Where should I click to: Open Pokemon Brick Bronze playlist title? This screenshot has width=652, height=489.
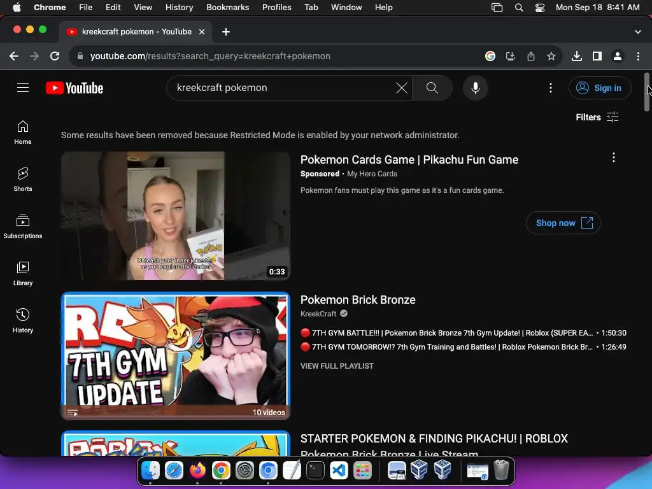coord(358,300)
